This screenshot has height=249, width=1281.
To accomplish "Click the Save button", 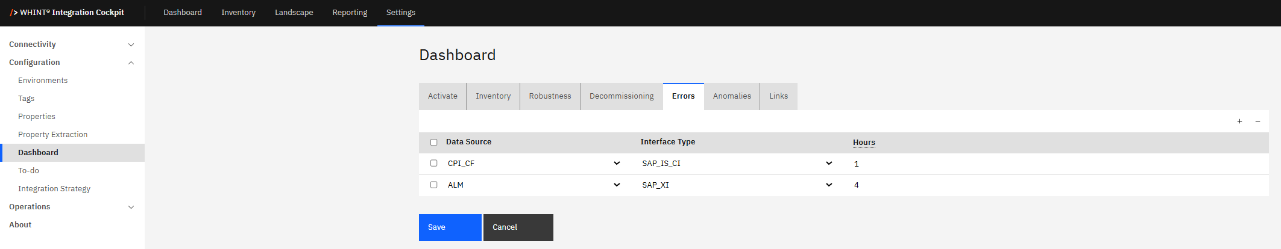I will (450, 227).
